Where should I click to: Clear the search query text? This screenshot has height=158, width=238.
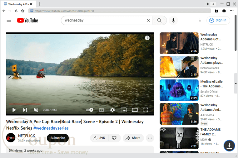[x=148, y=20]
